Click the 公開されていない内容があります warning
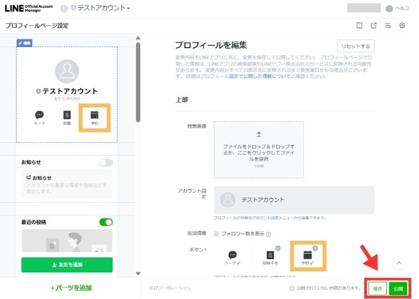 tap(326, 288)
